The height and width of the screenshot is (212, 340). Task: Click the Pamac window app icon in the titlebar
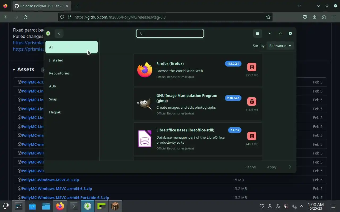coord(48,33)
